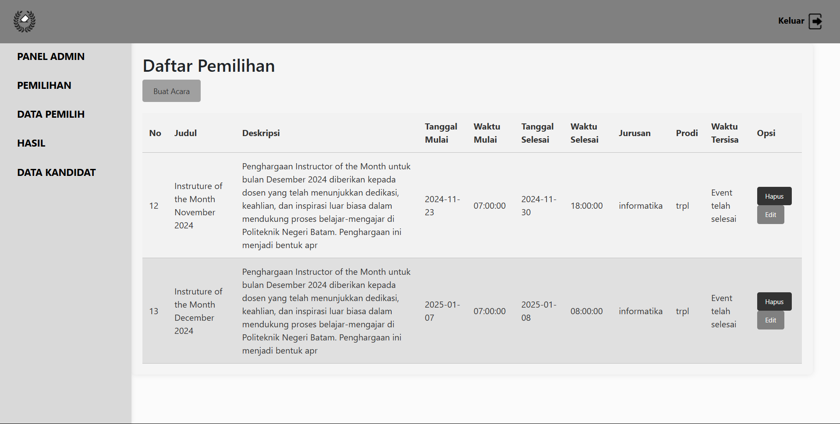Open PANEL ADMIN from the sidebar
Viewport: 840px width, 424px height.
(x=51, y=56)
